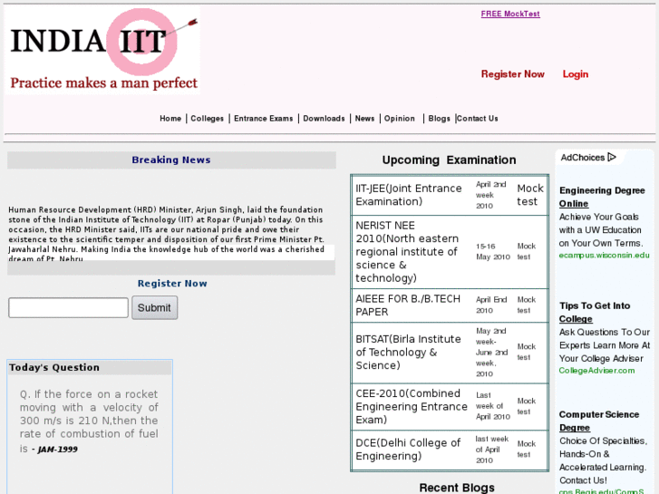Click the Today's Question heading

(54, 367)
